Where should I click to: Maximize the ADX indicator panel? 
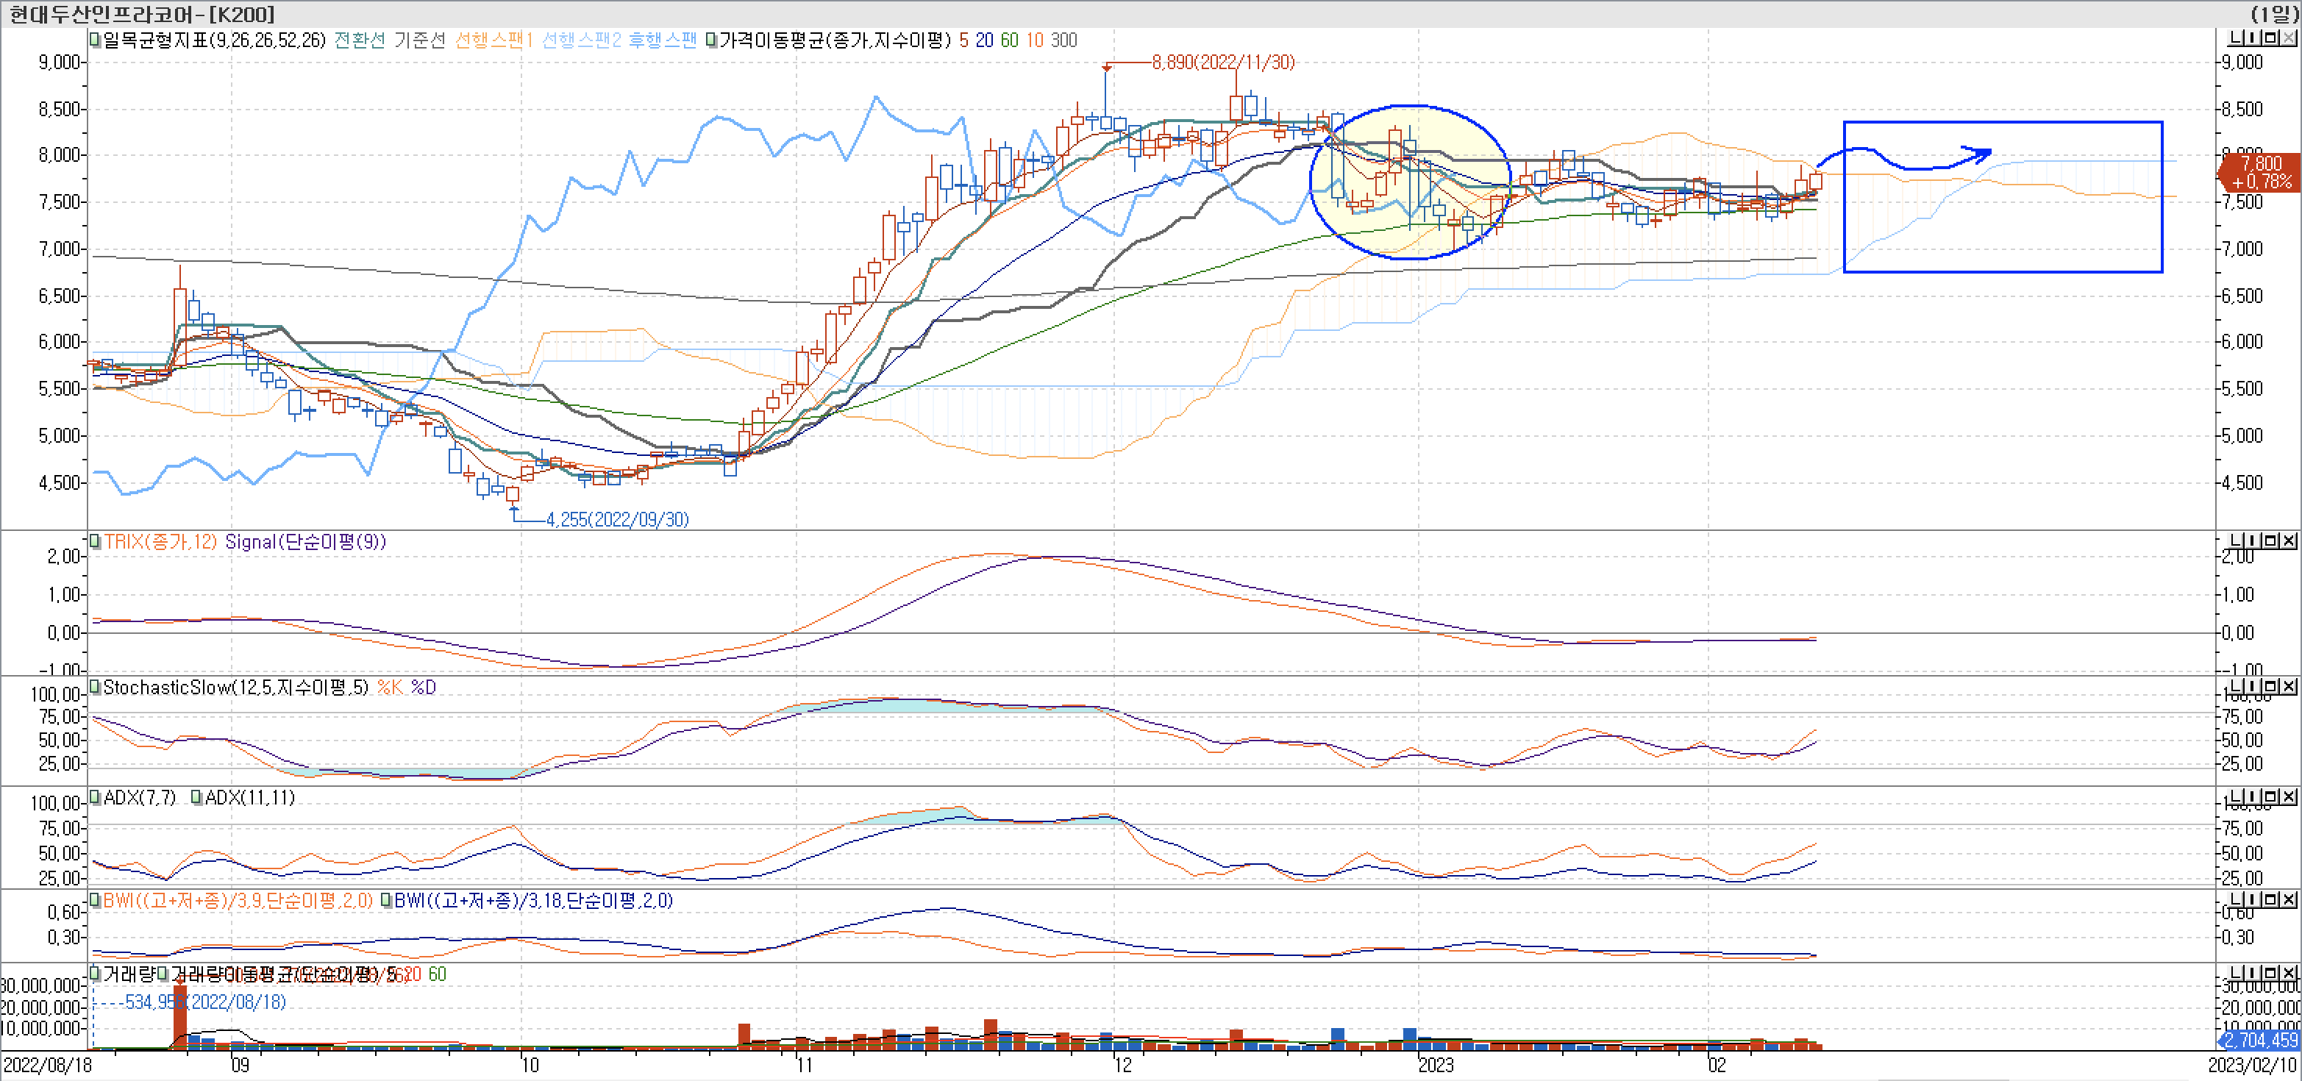tap(2270, 796)
